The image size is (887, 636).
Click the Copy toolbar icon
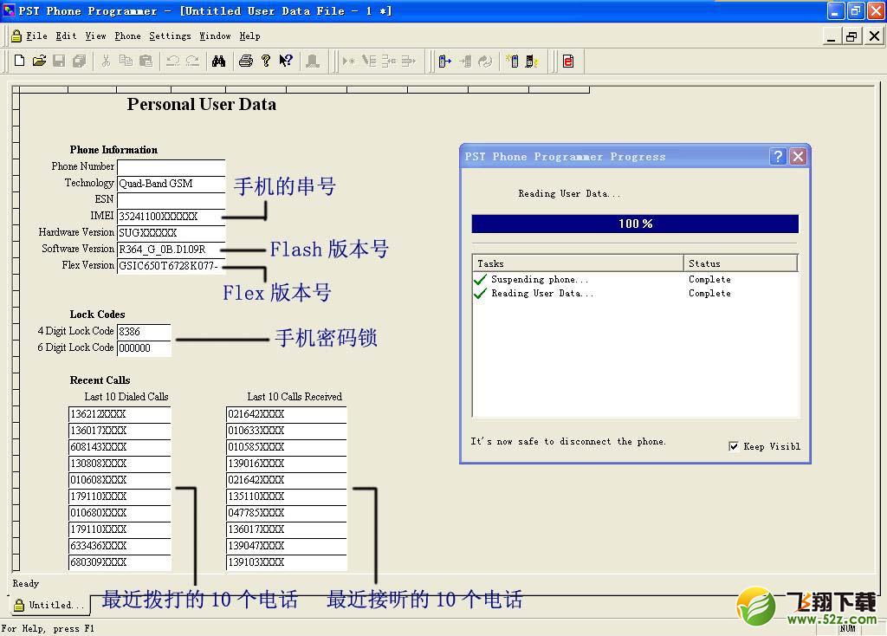coord(126,61)
